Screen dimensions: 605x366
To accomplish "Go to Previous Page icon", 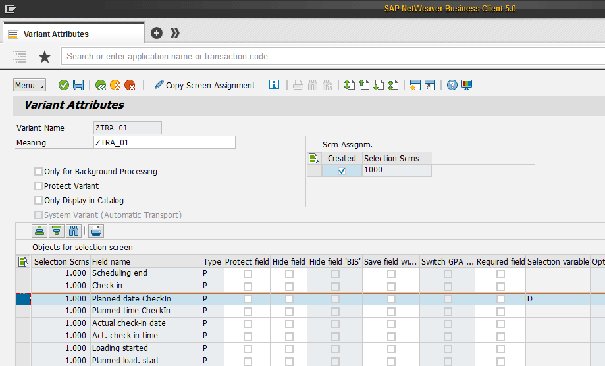I will (x=364, y=85).
